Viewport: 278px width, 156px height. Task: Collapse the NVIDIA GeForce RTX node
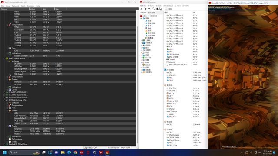click(4, 100)
